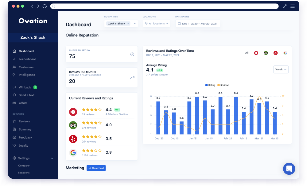
Task: Expand the Companies dropdown arrow
Action: 135,24
